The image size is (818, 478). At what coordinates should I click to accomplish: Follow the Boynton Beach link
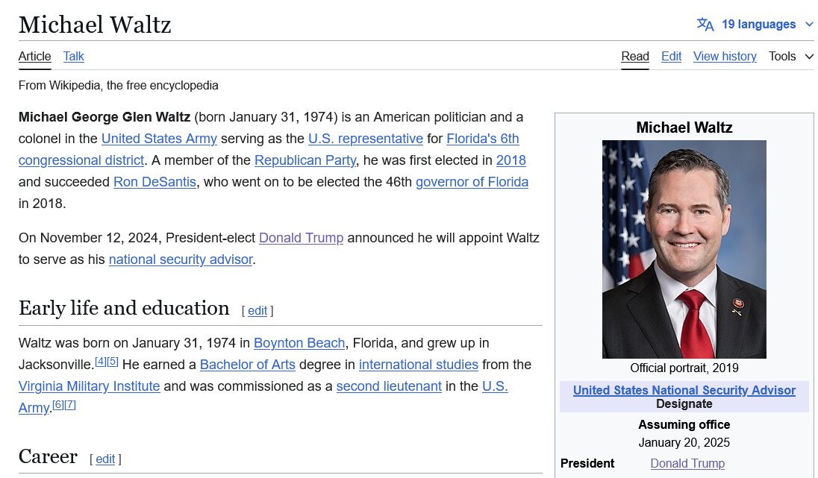pos(299,343)
